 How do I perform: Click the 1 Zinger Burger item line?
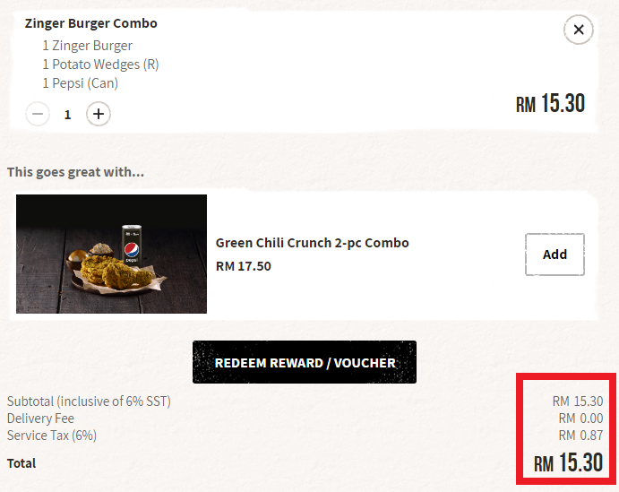pos(87,46)
